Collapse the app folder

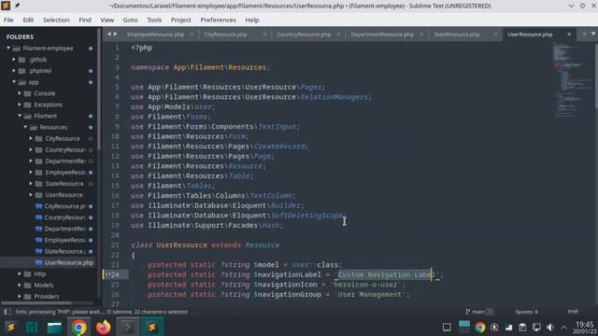pyautogui.click(x=14, y=82)
